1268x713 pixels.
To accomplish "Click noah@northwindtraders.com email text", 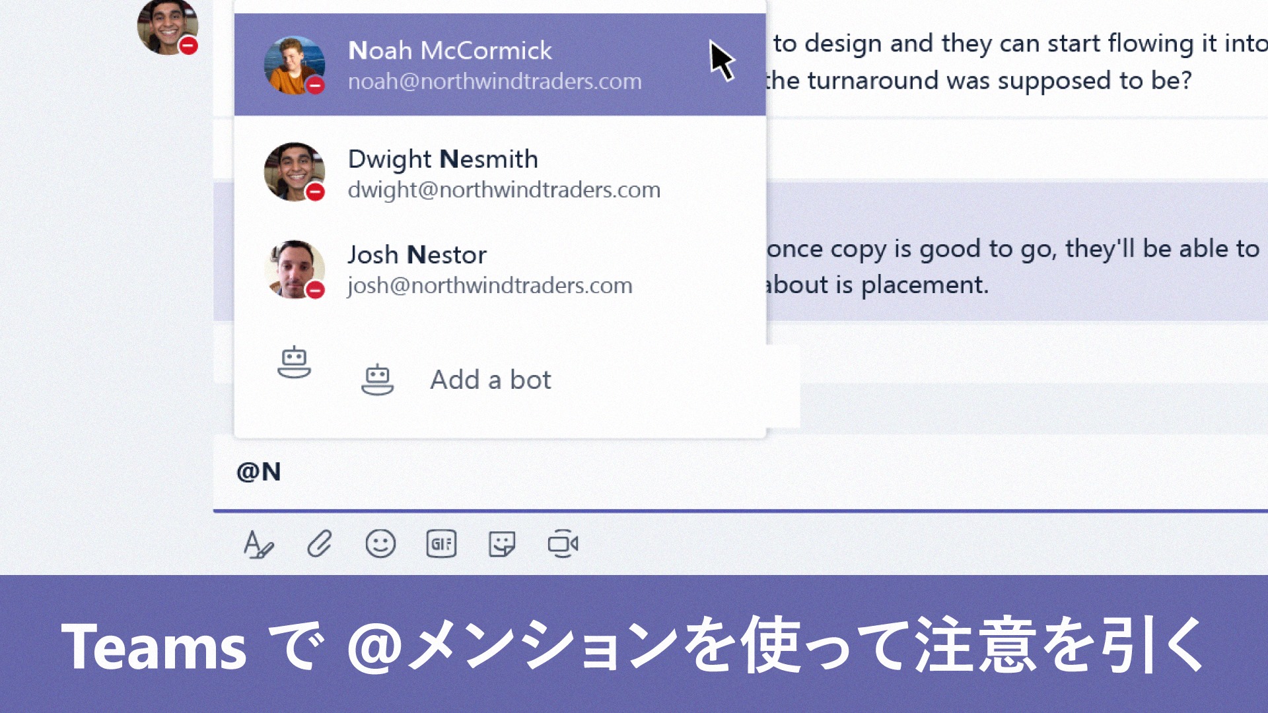I will click(x=495, y=81).
